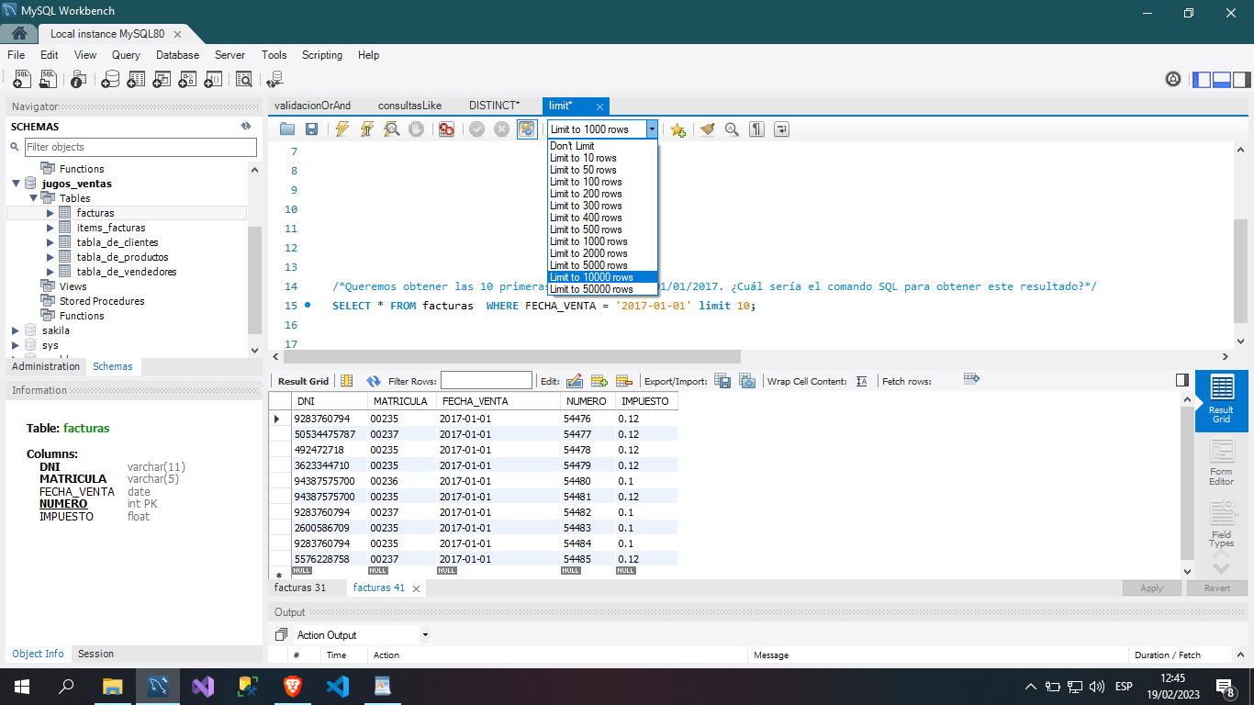Expand tabla_de_clientes table node
1254x705 pixels.
tap(50, 242)
